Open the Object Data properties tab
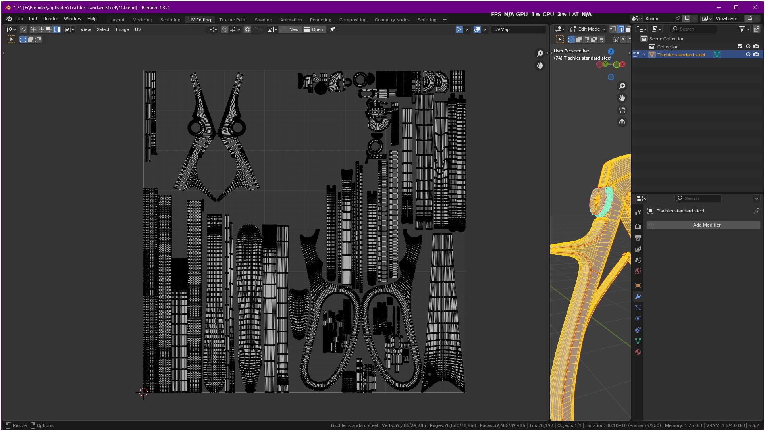 click(x=638, y=341)
